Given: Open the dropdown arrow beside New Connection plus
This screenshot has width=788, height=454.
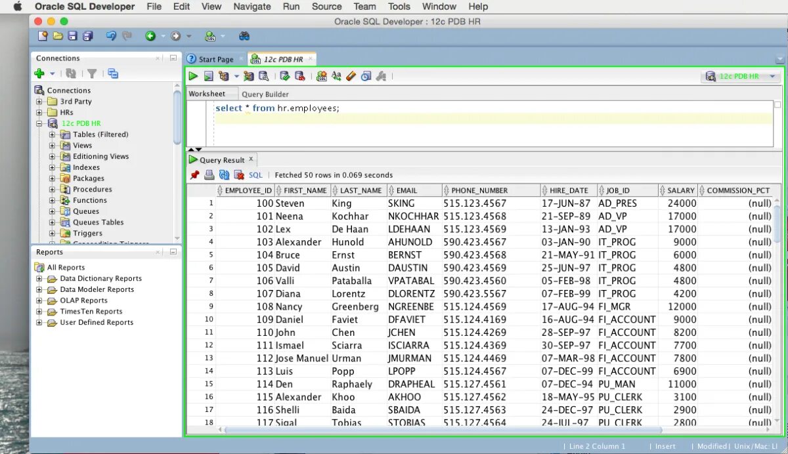Looking at the screenshot, I should tap(53, 74).
